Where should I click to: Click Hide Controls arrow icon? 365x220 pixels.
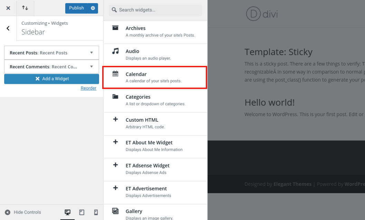(x=8, y=212)
